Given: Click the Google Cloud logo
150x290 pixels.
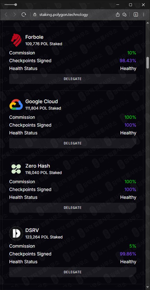Looking at the screenshot, I should click(x=16, y=104).
